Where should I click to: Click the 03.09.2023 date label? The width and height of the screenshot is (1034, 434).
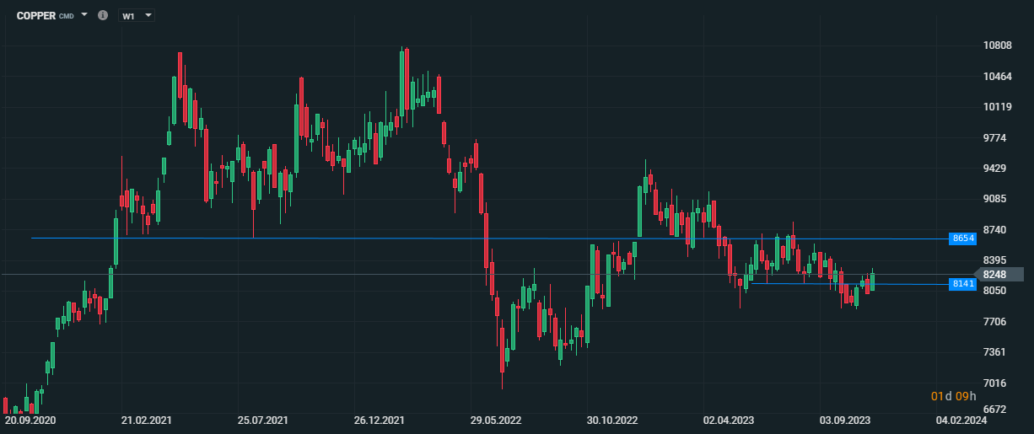(x=844, y=420)
